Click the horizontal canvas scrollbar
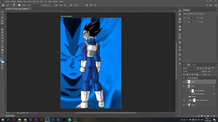The height and width of the screenshot is (122, 218). [x=106, y=113]
